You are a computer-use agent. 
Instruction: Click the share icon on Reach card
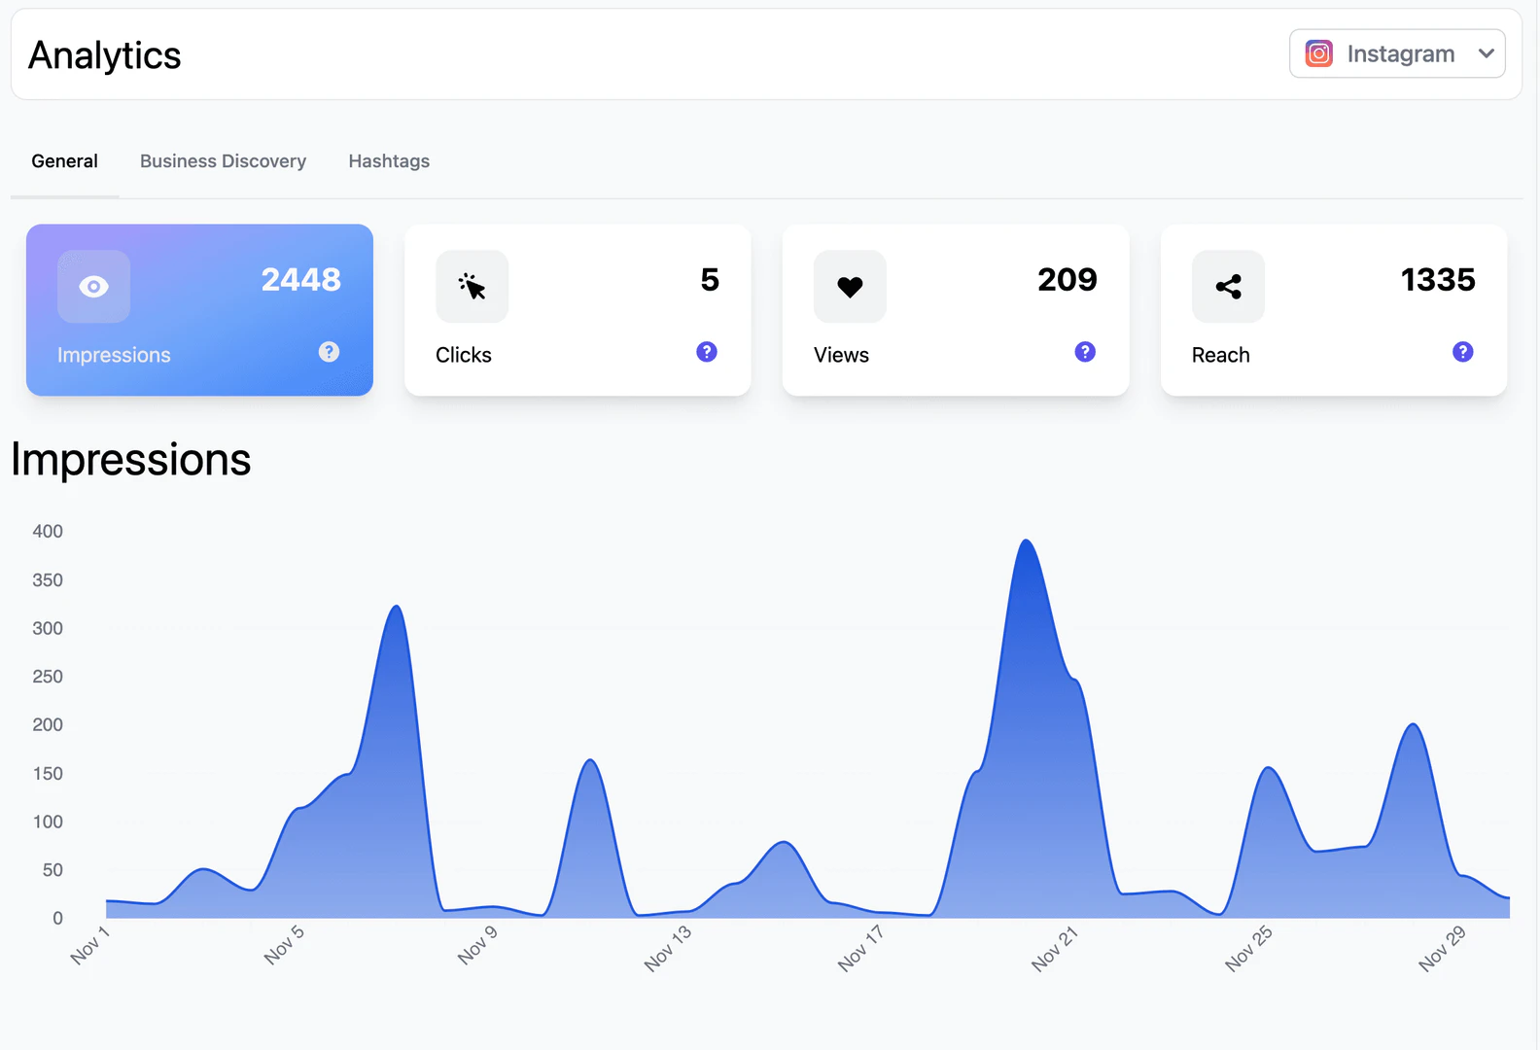[x=1228, y=287]
